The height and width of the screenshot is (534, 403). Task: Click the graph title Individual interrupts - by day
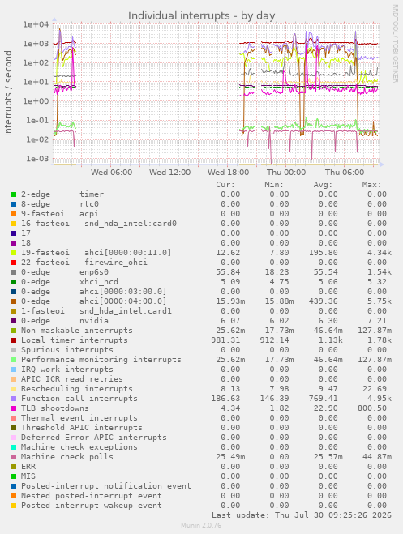click(202, 15)
